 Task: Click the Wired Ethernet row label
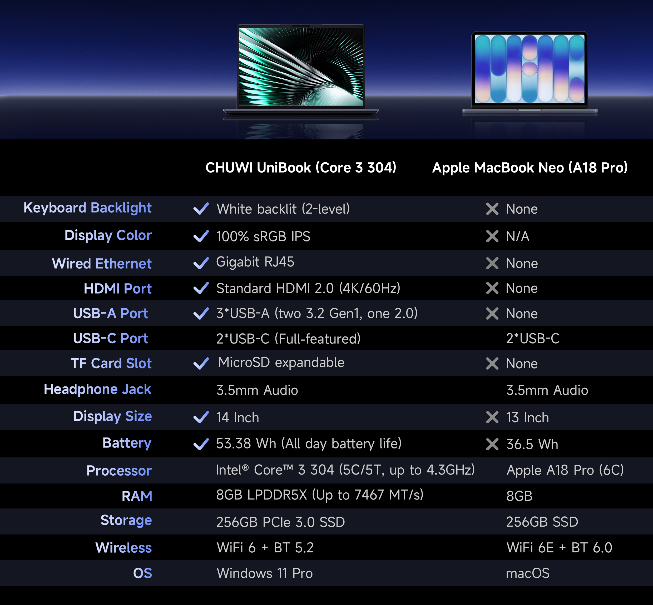coord(102,264)
